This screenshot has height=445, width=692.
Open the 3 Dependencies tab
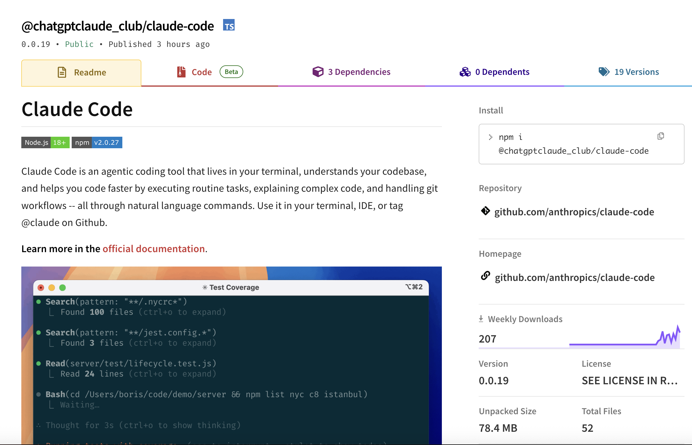(359, 72)
